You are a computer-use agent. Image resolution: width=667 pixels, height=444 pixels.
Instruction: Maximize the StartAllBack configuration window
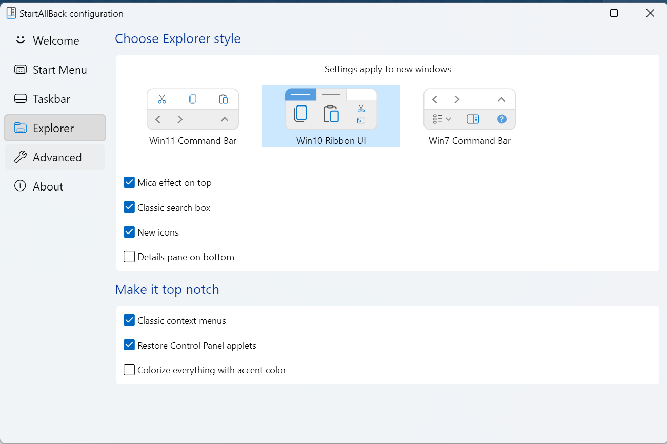point(614,14)
